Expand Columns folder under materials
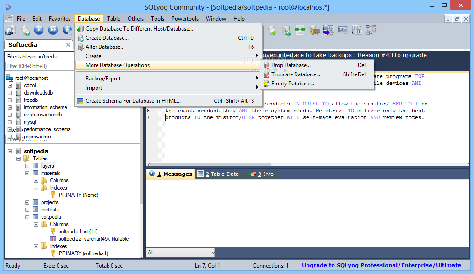 pyautogui.click(x=36, y=180)
